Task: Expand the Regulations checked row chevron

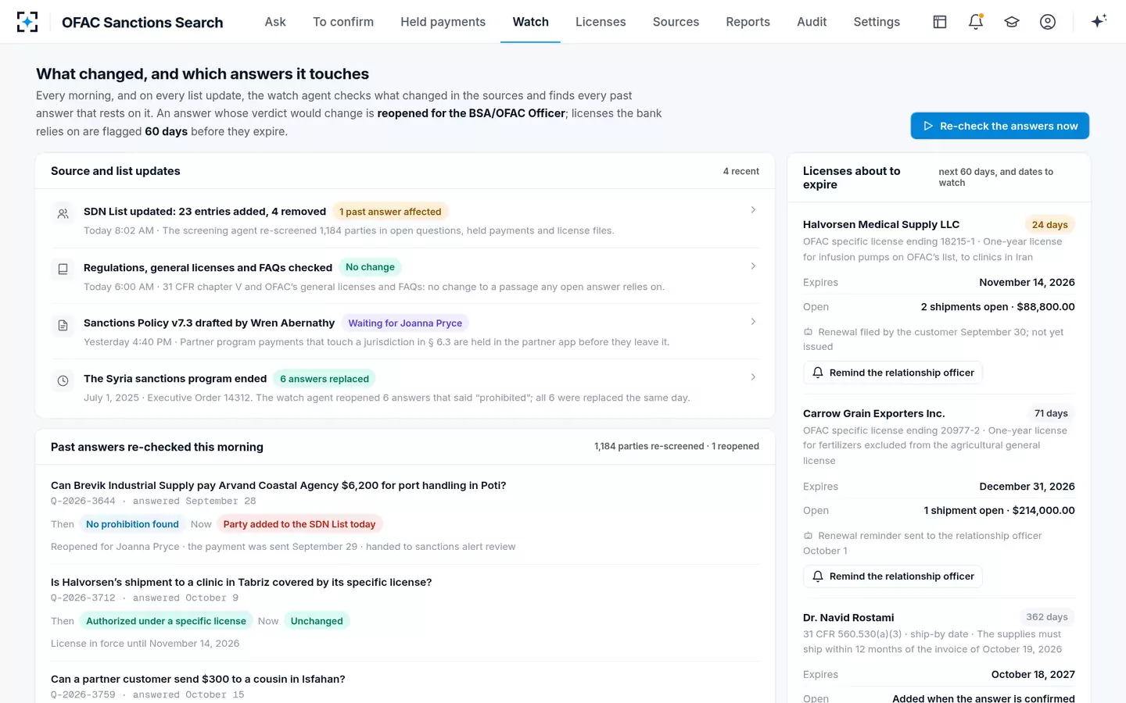Action: pyautogui.click(x=753, y=266)
